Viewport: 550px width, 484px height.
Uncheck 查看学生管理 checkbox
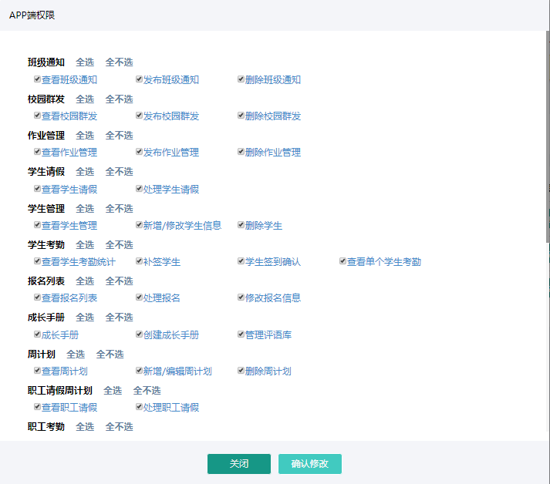click(x=37, y=225)
